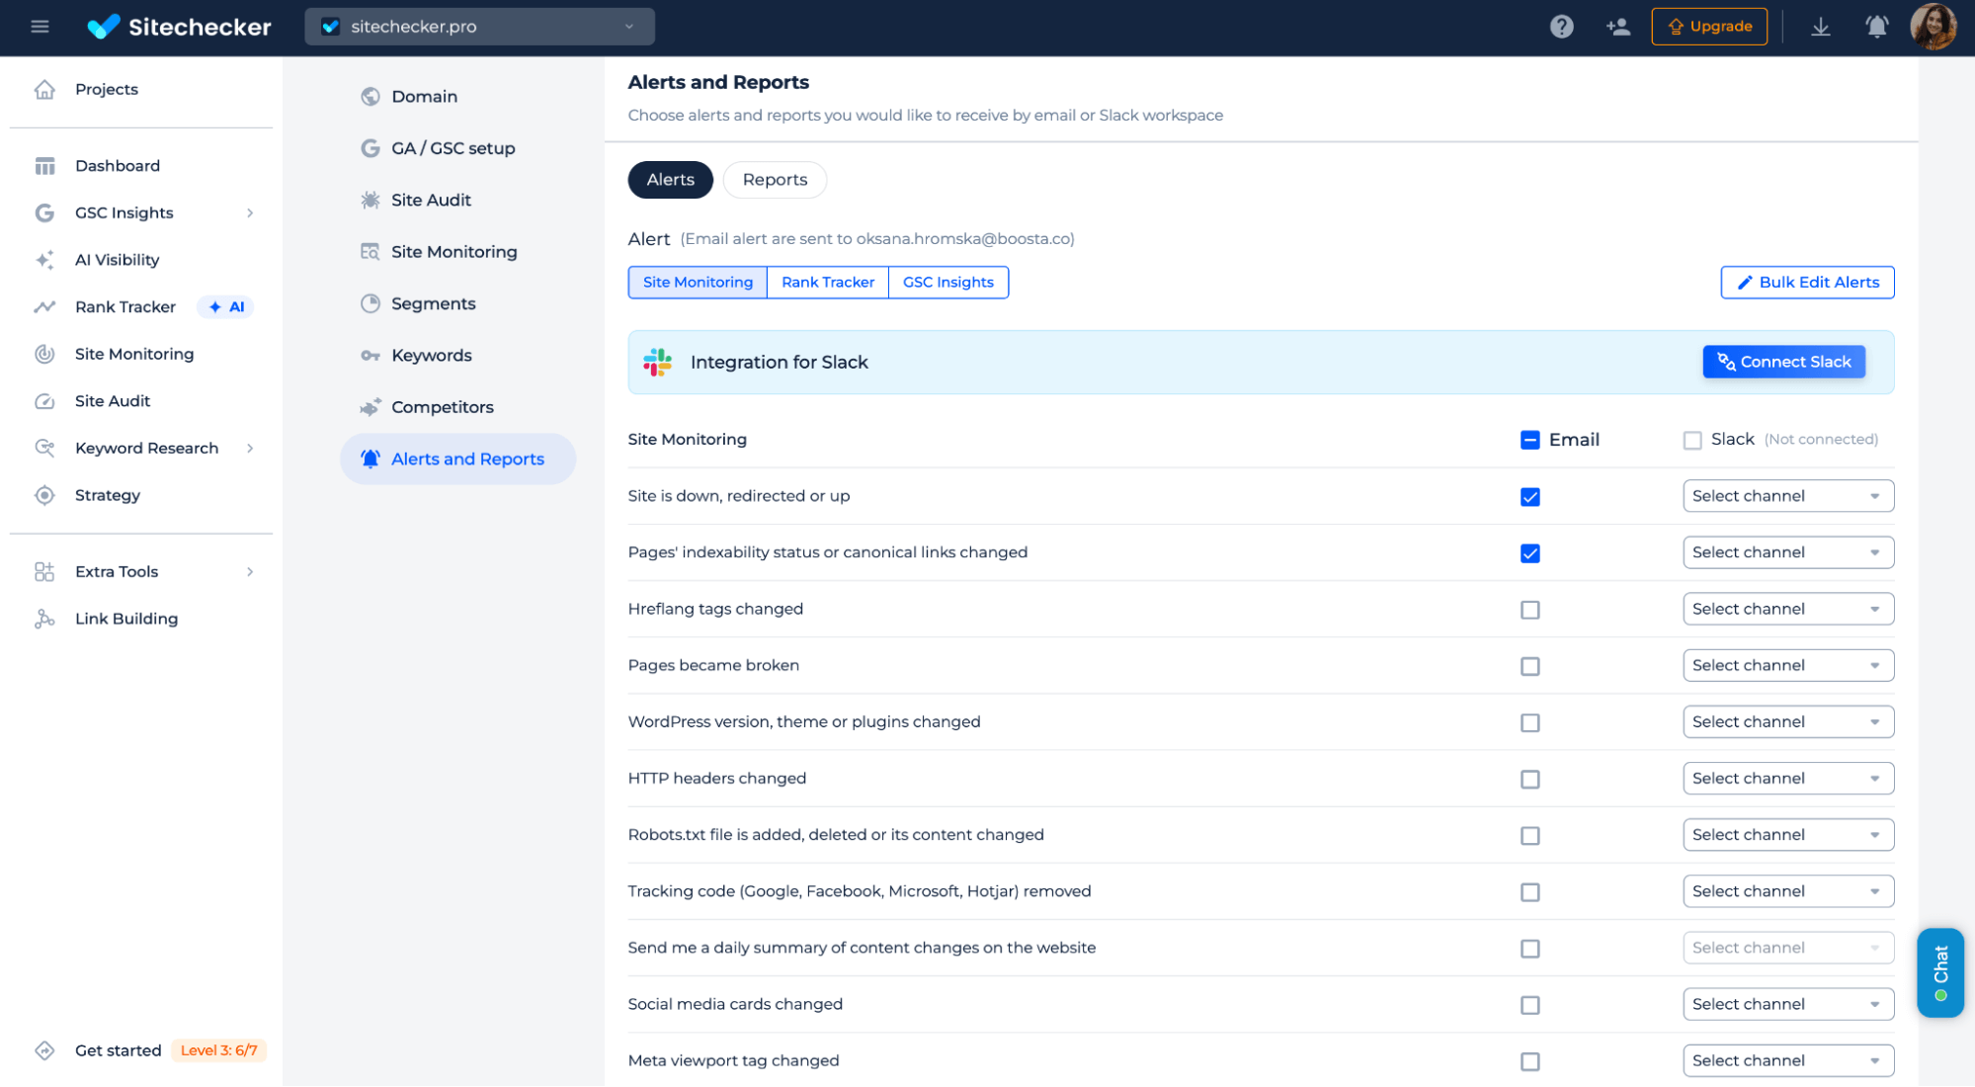Click the user profile avatar
Screen dimensions: 1975x1087
(1933, 27)
